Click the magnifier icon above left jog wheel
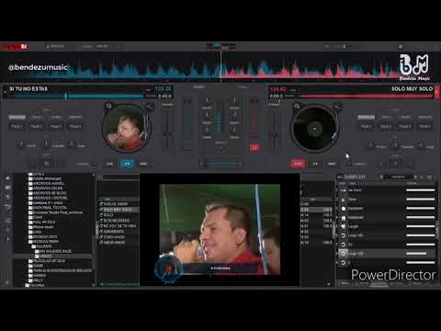Viewport: 441px width, 331px height. click(108, 106)
